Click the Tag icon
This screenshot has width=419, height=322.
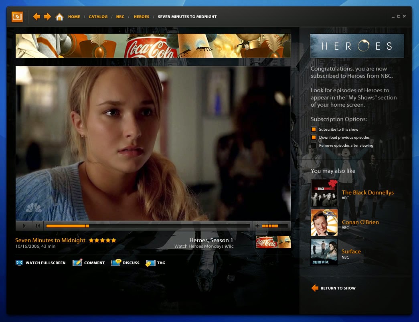tap(150, 263)
